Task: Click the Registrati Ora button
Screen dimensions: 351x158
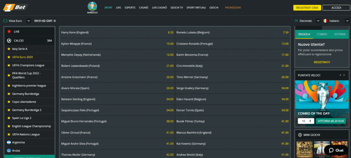Action: point(307,8)
